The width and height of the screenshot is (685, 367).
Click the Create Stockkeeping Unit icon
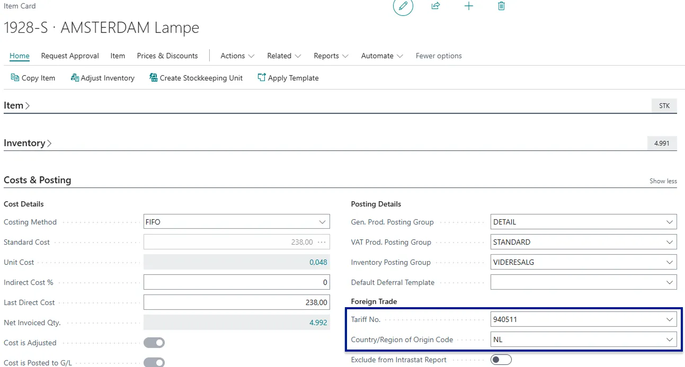click(154, 78)
